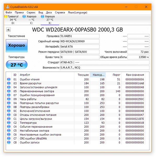Click the Буква тома field X:
Image resolution: width=156 pixels, height=157 pixels.
pos(80,57)
